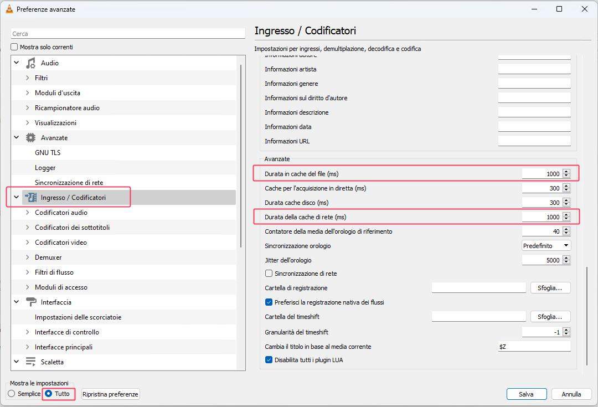Uncheck Disabilita tutti i plugin LUA

tap(269, 360)
